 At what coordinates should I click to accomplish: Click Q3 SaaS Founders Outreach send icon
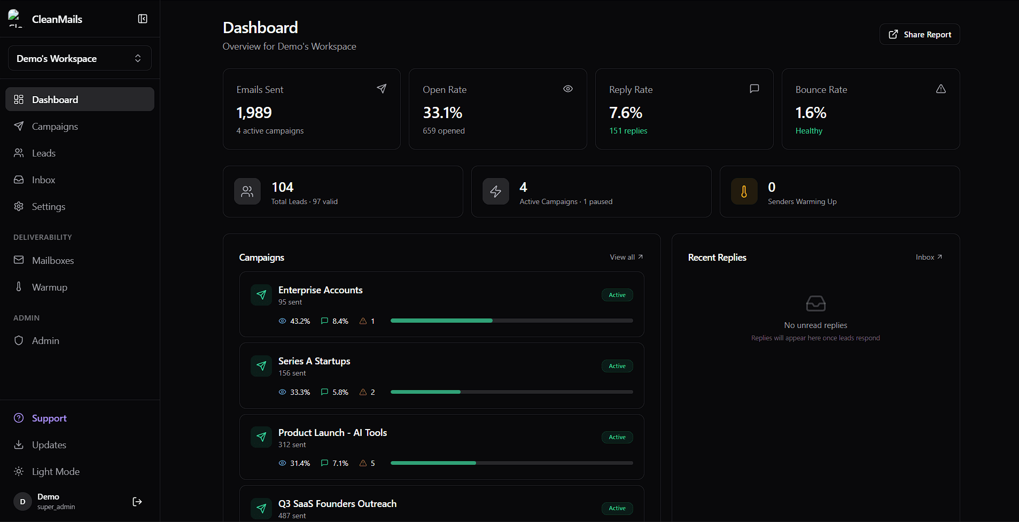coord(261,508)
